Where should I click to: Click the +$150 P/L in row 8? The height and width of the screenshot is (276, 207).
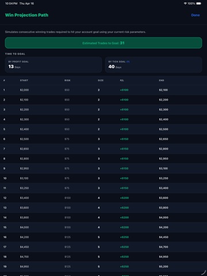[x=124, y=159]
